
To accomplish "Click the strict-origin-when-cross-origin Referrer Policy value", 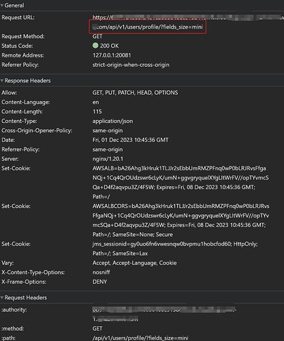I will coord(131,65).
